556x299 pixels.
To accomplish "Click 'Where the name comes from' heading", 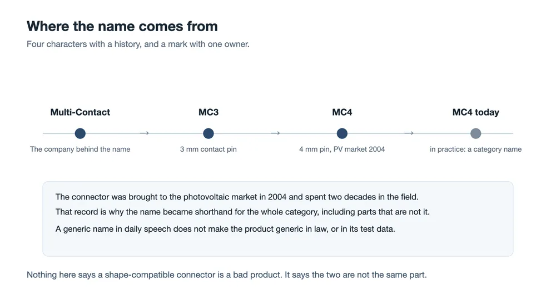I will tap(122, 26).
